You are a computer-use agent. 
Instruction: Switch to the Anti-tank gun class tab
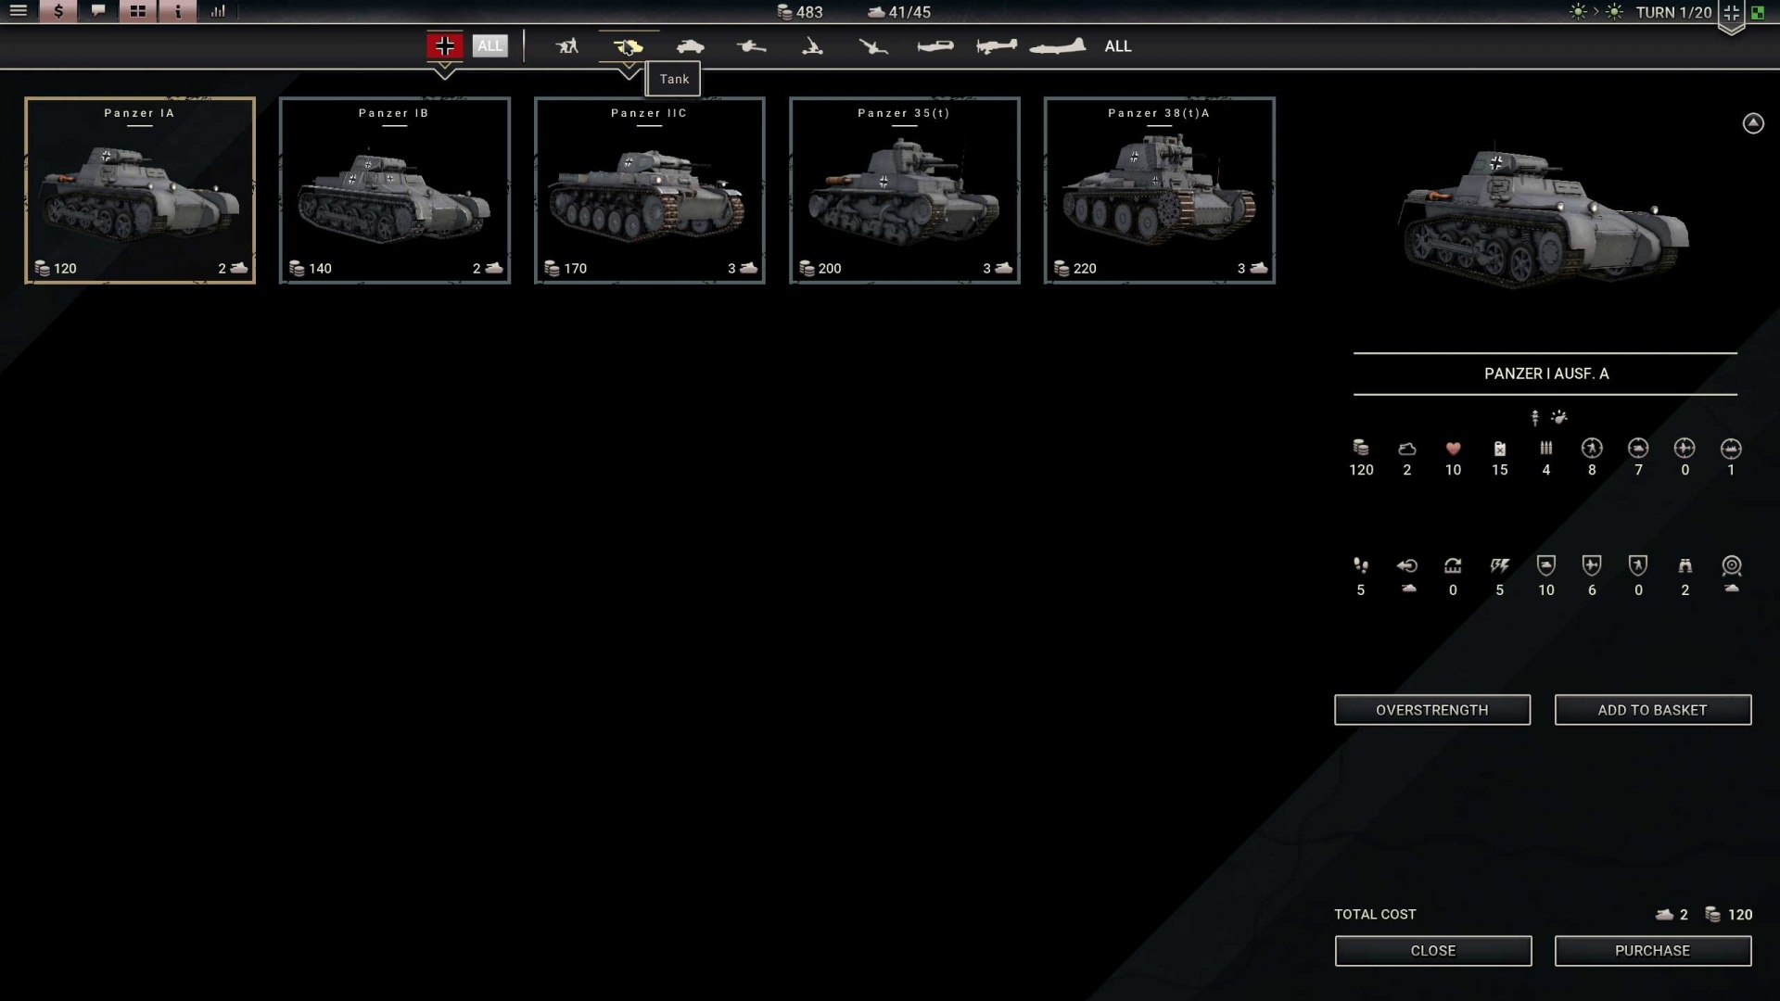tap(751, 45)
